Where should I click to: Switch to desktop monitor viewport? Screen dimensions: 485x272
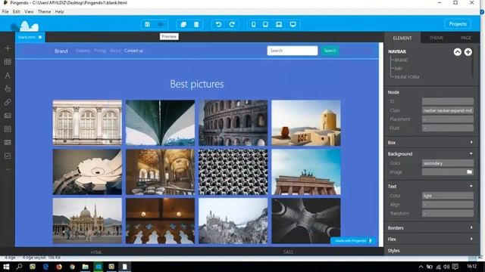293,24
